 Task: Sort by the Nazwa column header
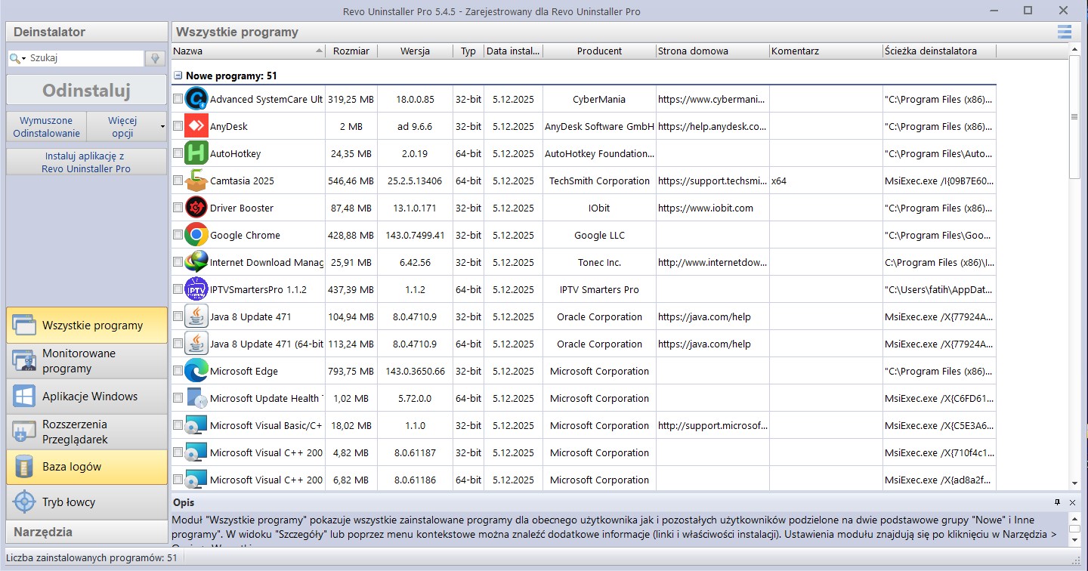click(x=249, y=51)
